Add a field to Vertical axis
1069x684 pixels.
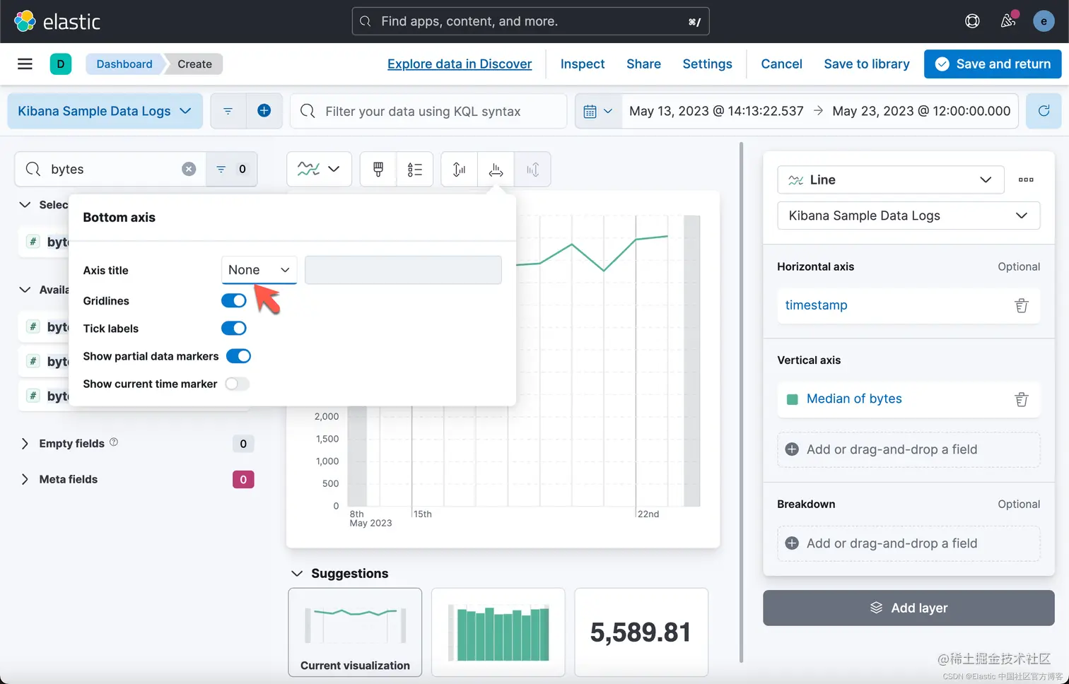pos(909,449)
